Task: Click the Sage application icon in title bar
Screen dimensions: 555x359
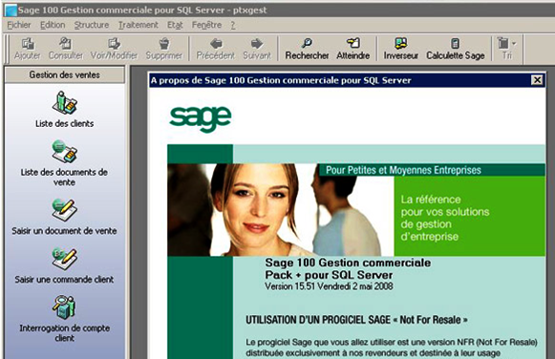Action: [x=11, y=10]
